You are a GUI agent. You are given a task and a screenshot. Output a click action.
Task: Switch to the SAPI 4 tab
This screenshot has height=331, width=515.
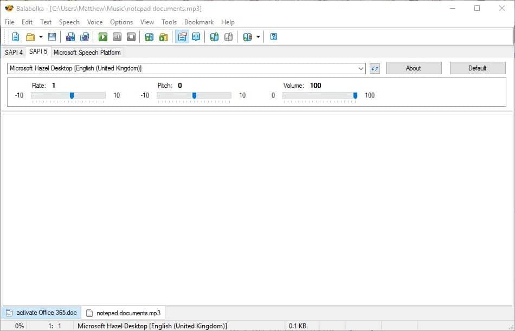click(14, 52)
